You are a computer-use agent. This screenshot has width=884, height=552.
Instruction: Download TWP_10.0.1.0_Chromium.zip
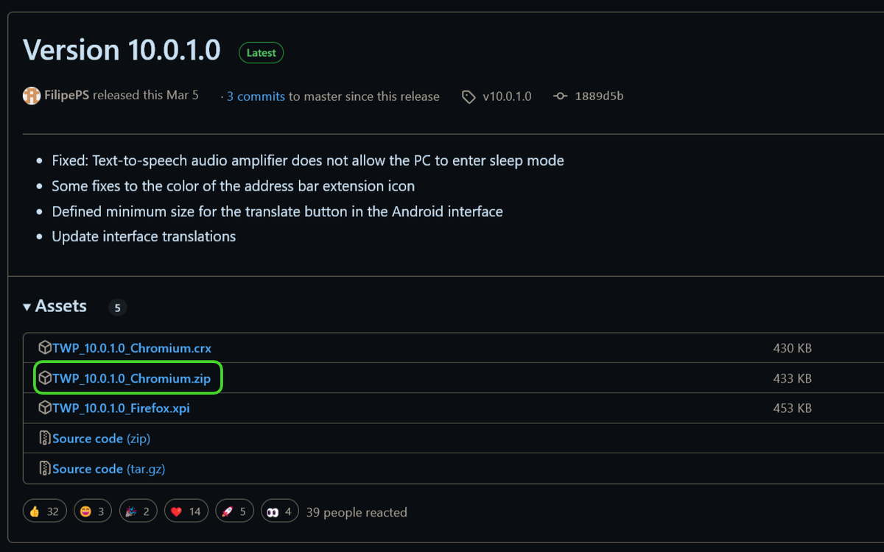[132, 378]
